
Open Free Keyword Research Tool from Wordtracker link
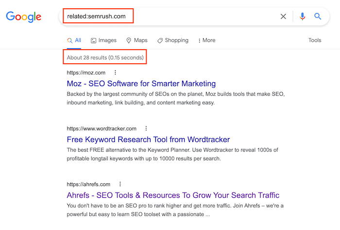pyautogui.click(x=148, y=140)
